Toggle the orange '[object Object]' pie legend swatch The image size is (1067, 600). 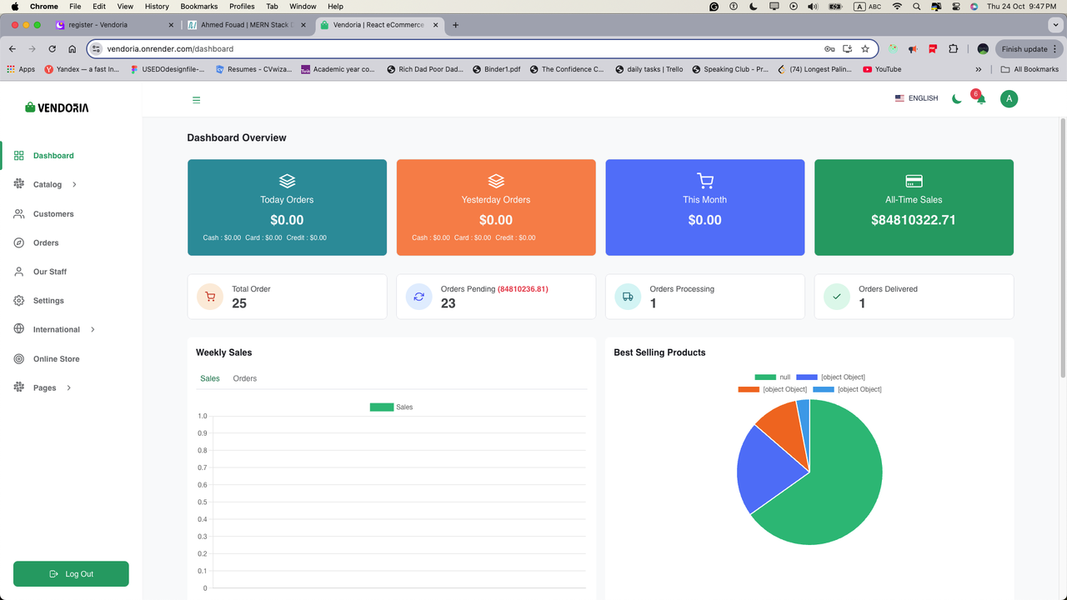tap(749, 389)
